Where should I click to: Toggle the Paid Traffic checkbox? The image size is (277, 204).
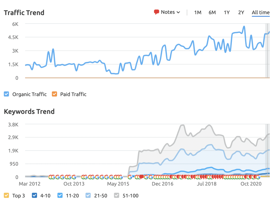(x=54, y=94)
